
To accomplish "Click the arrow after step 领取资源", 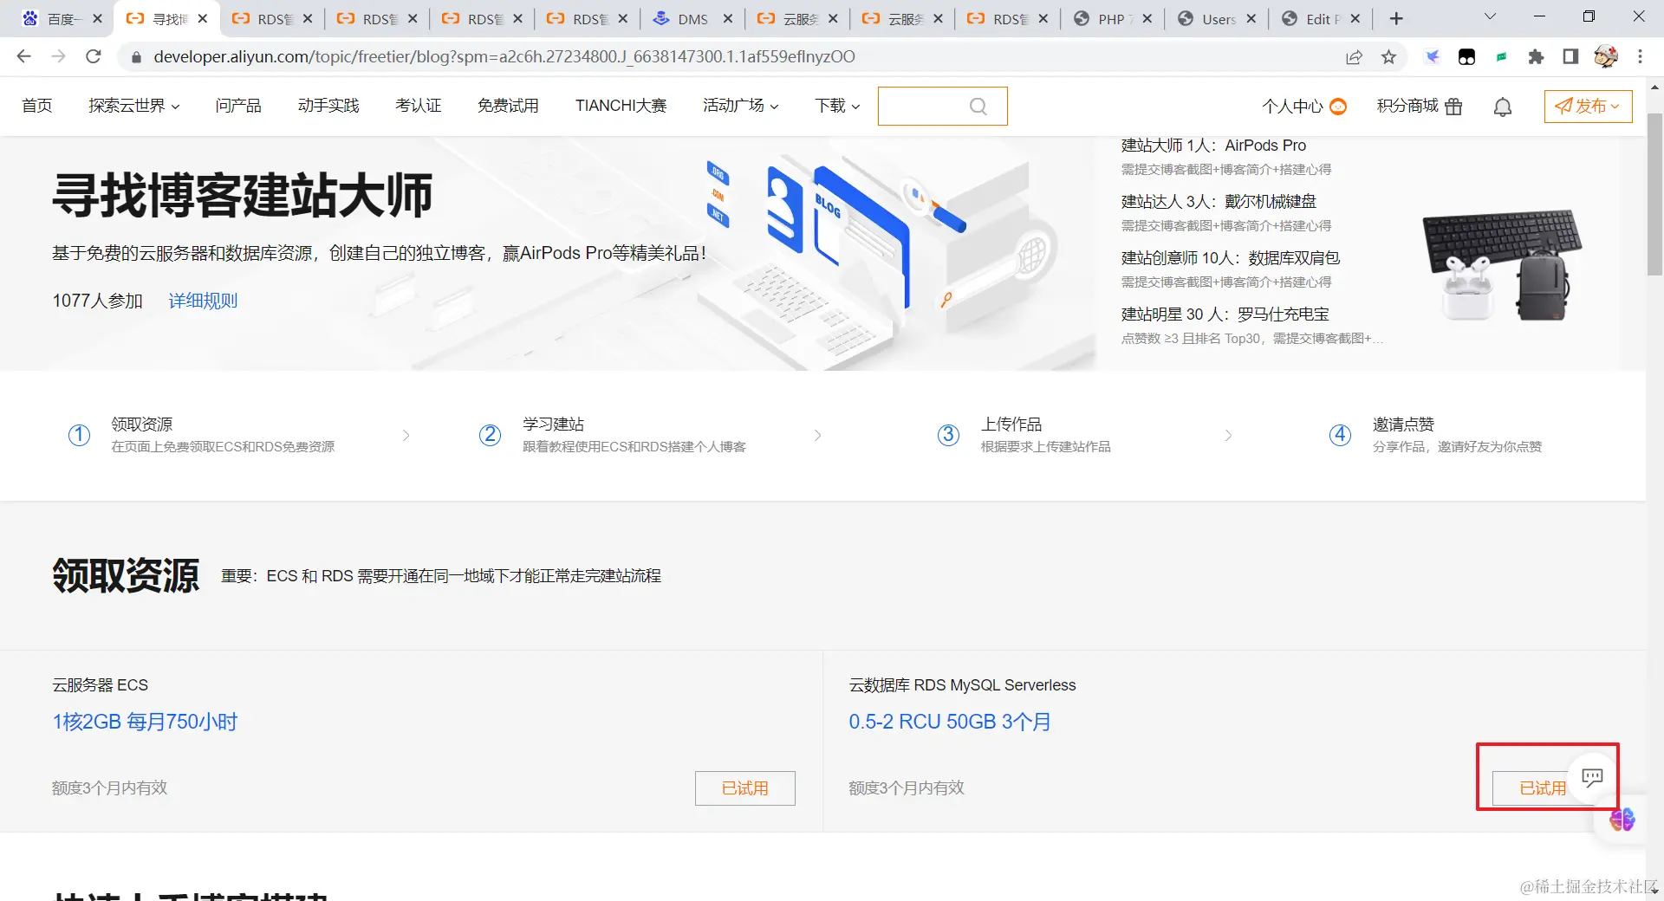I will pyautogui.click(x=406, y=435).
